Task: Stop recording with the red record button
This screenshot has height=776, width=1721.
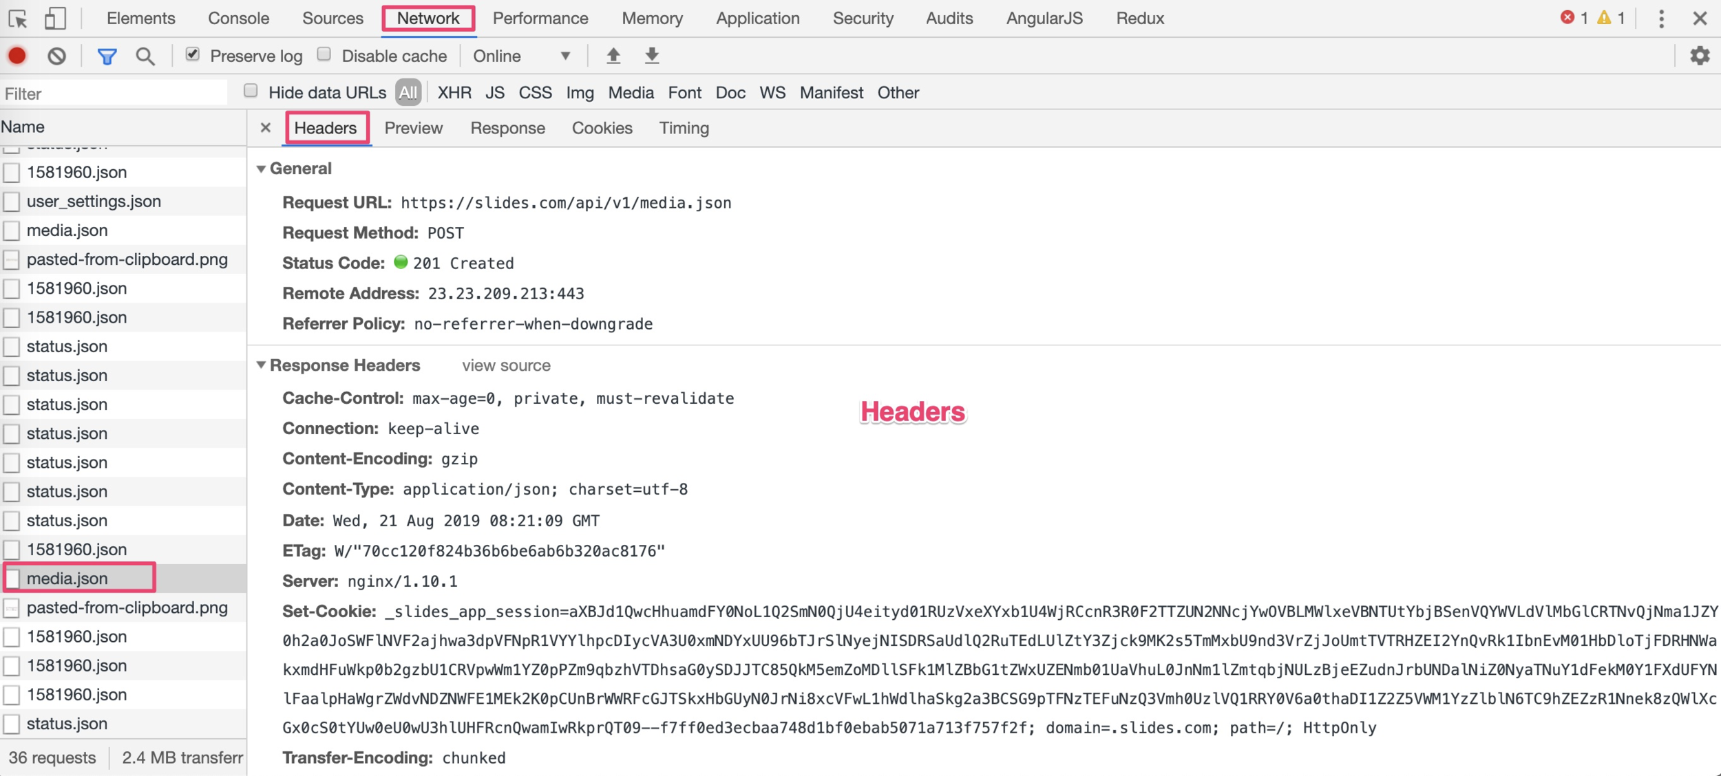Action: [x=17, y=56]
